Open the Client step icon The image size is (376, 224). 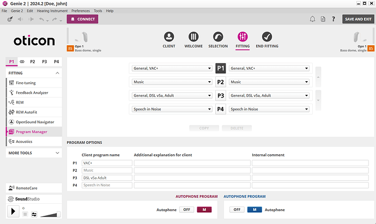click(x=169, y=37)
